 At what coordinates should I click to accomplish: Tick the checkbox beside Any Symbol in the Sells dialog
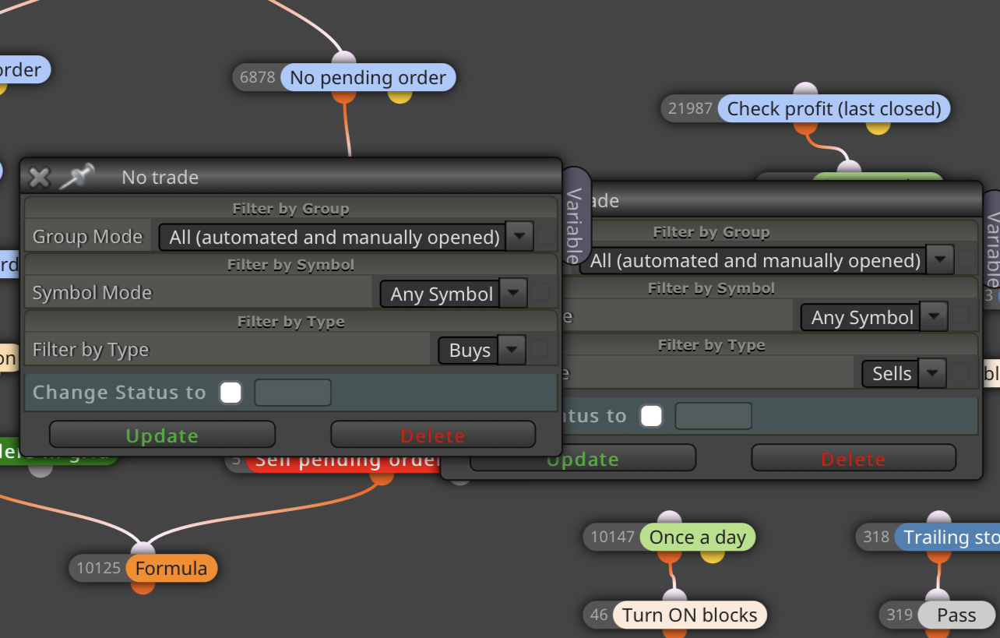(x=962, y=316)
